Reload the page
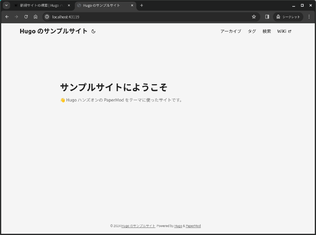The image size is (316, 235). [26, 17]
